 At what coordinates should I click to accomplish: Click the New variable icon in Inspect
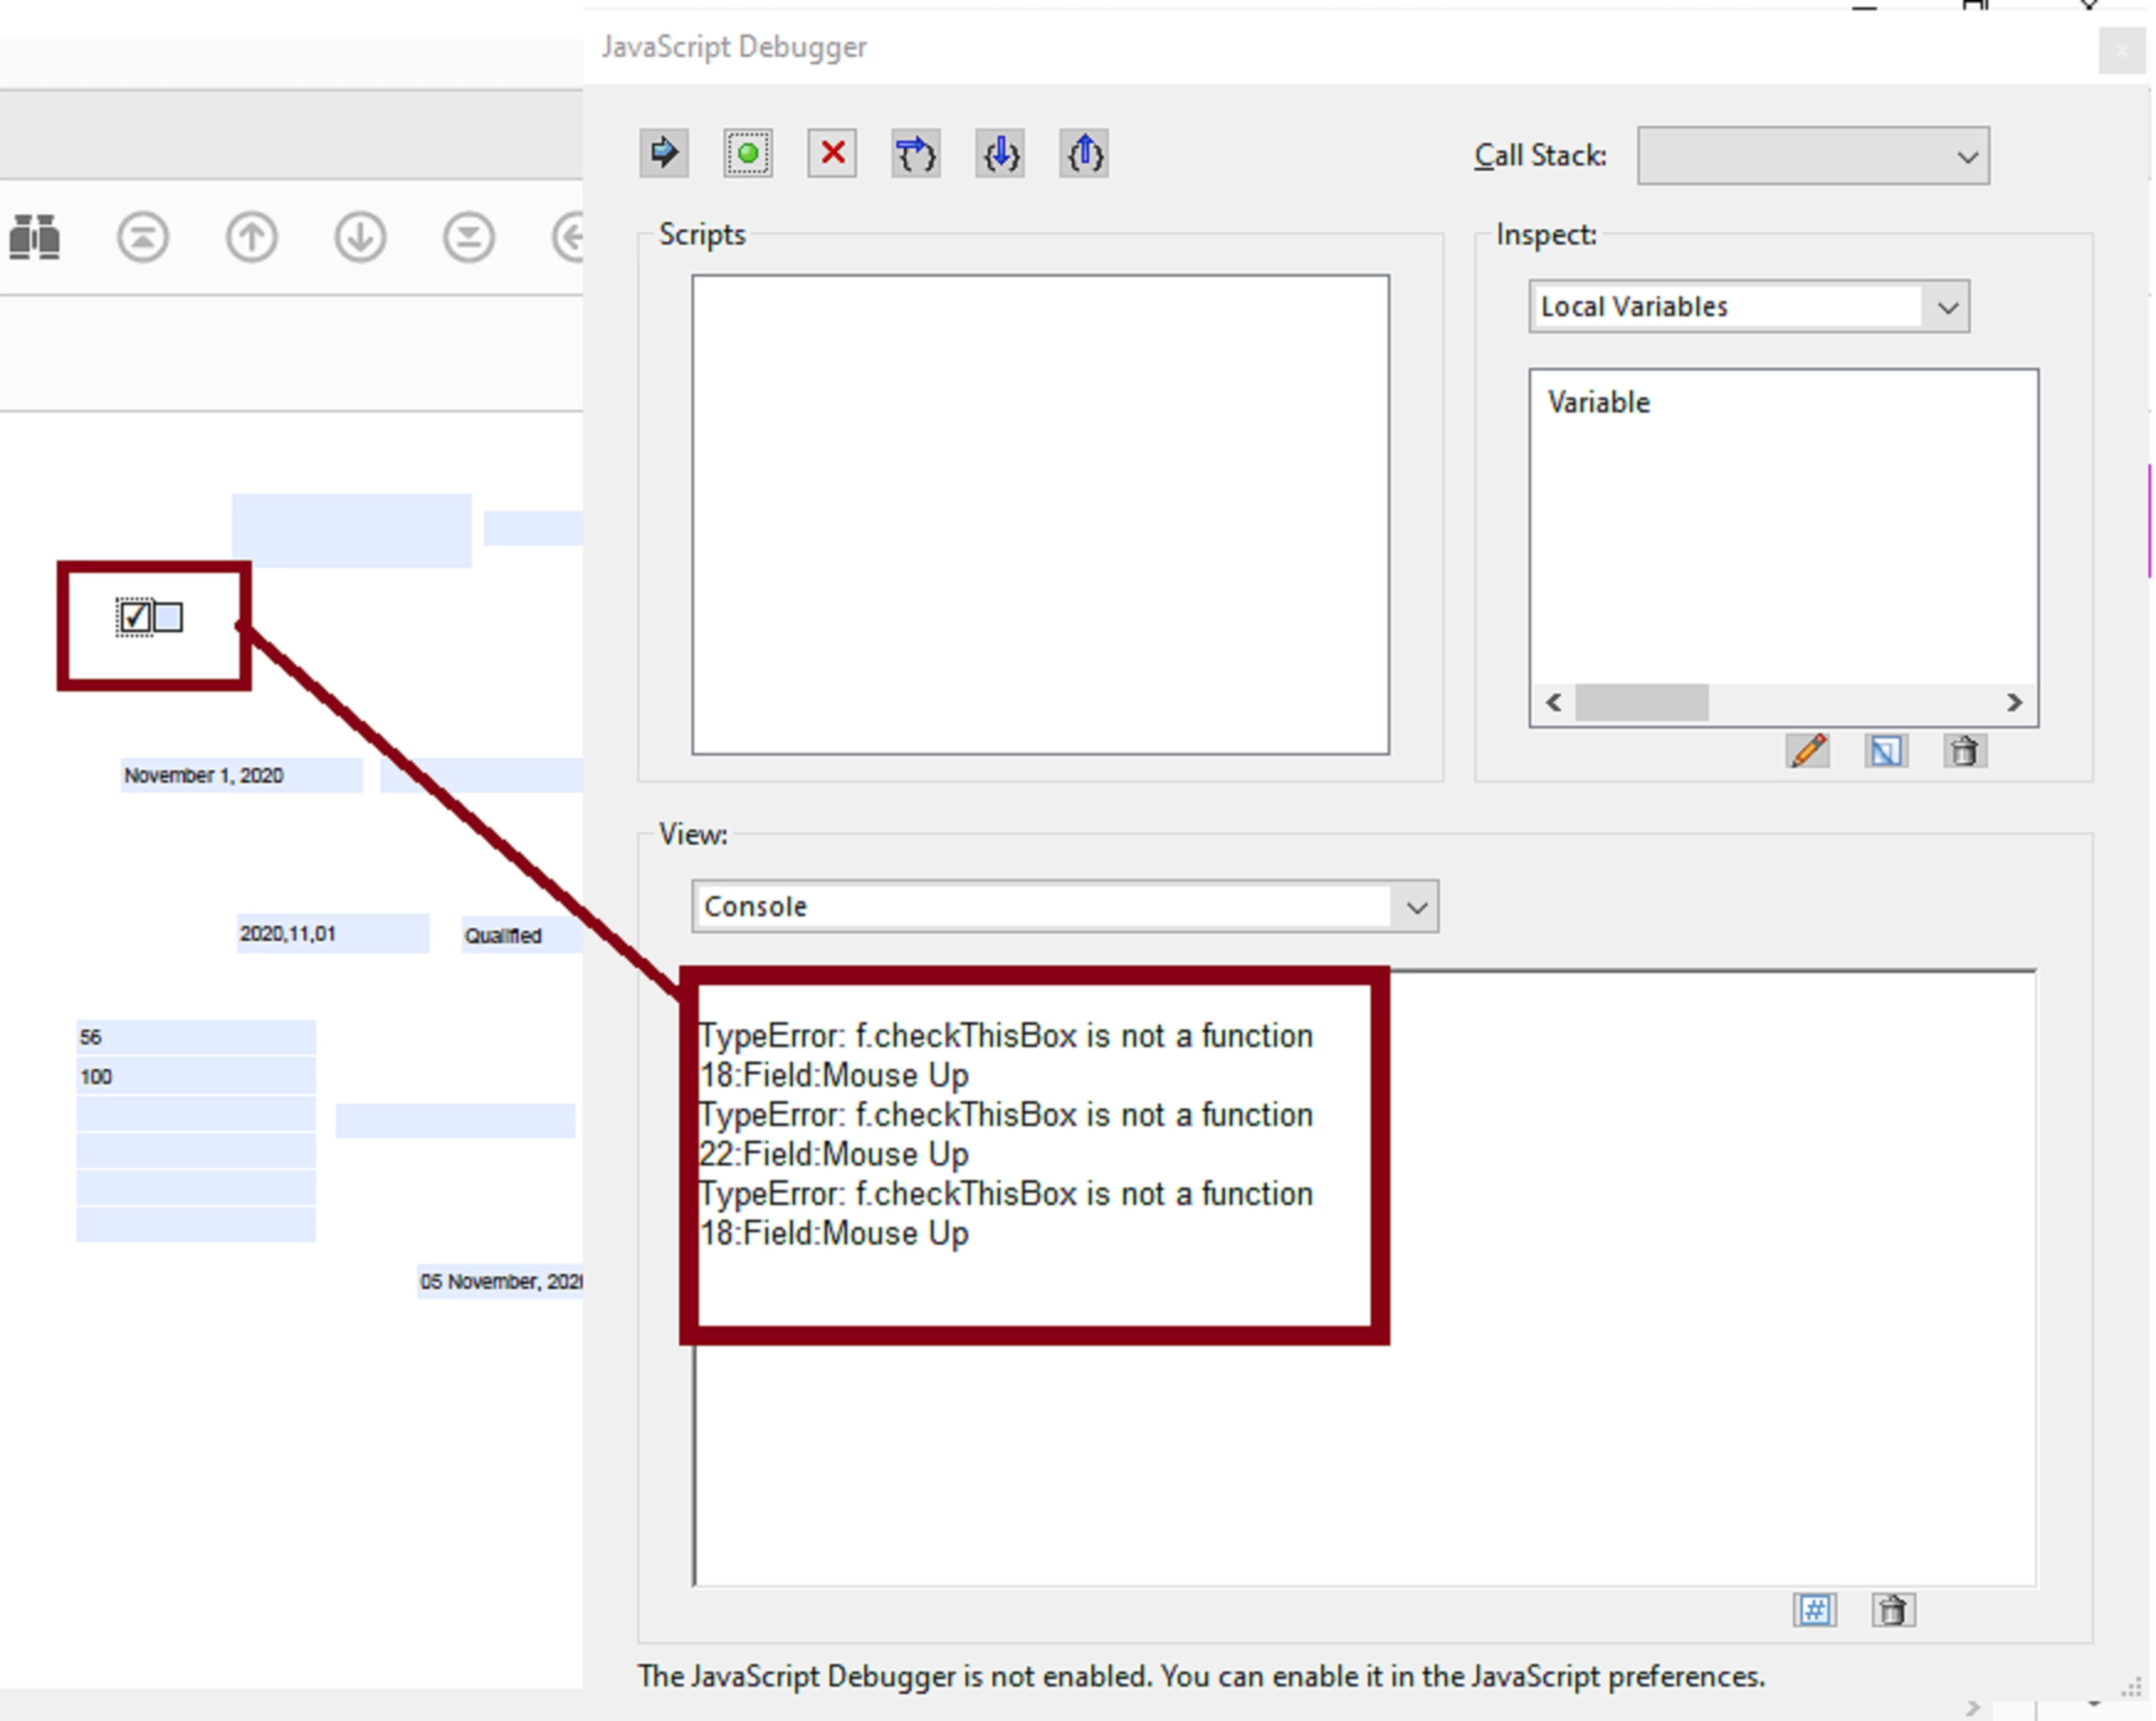1886,751
